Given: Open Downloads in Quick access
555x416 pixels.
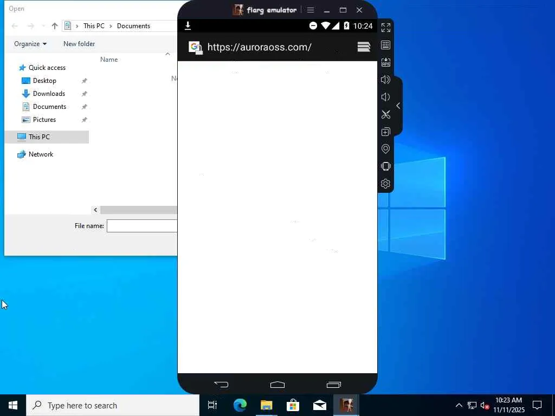Looking at the screenshot, I should point(49,94).
